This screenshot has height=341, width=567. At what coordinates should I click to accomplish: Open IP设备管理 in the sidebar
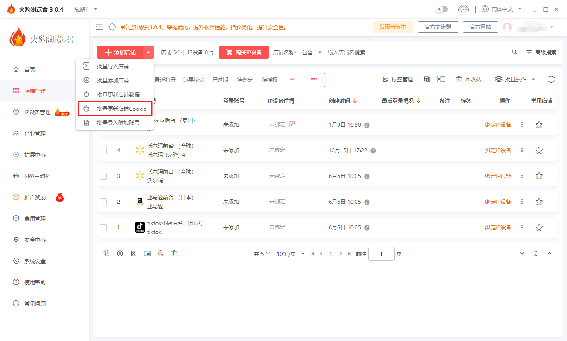37,112
